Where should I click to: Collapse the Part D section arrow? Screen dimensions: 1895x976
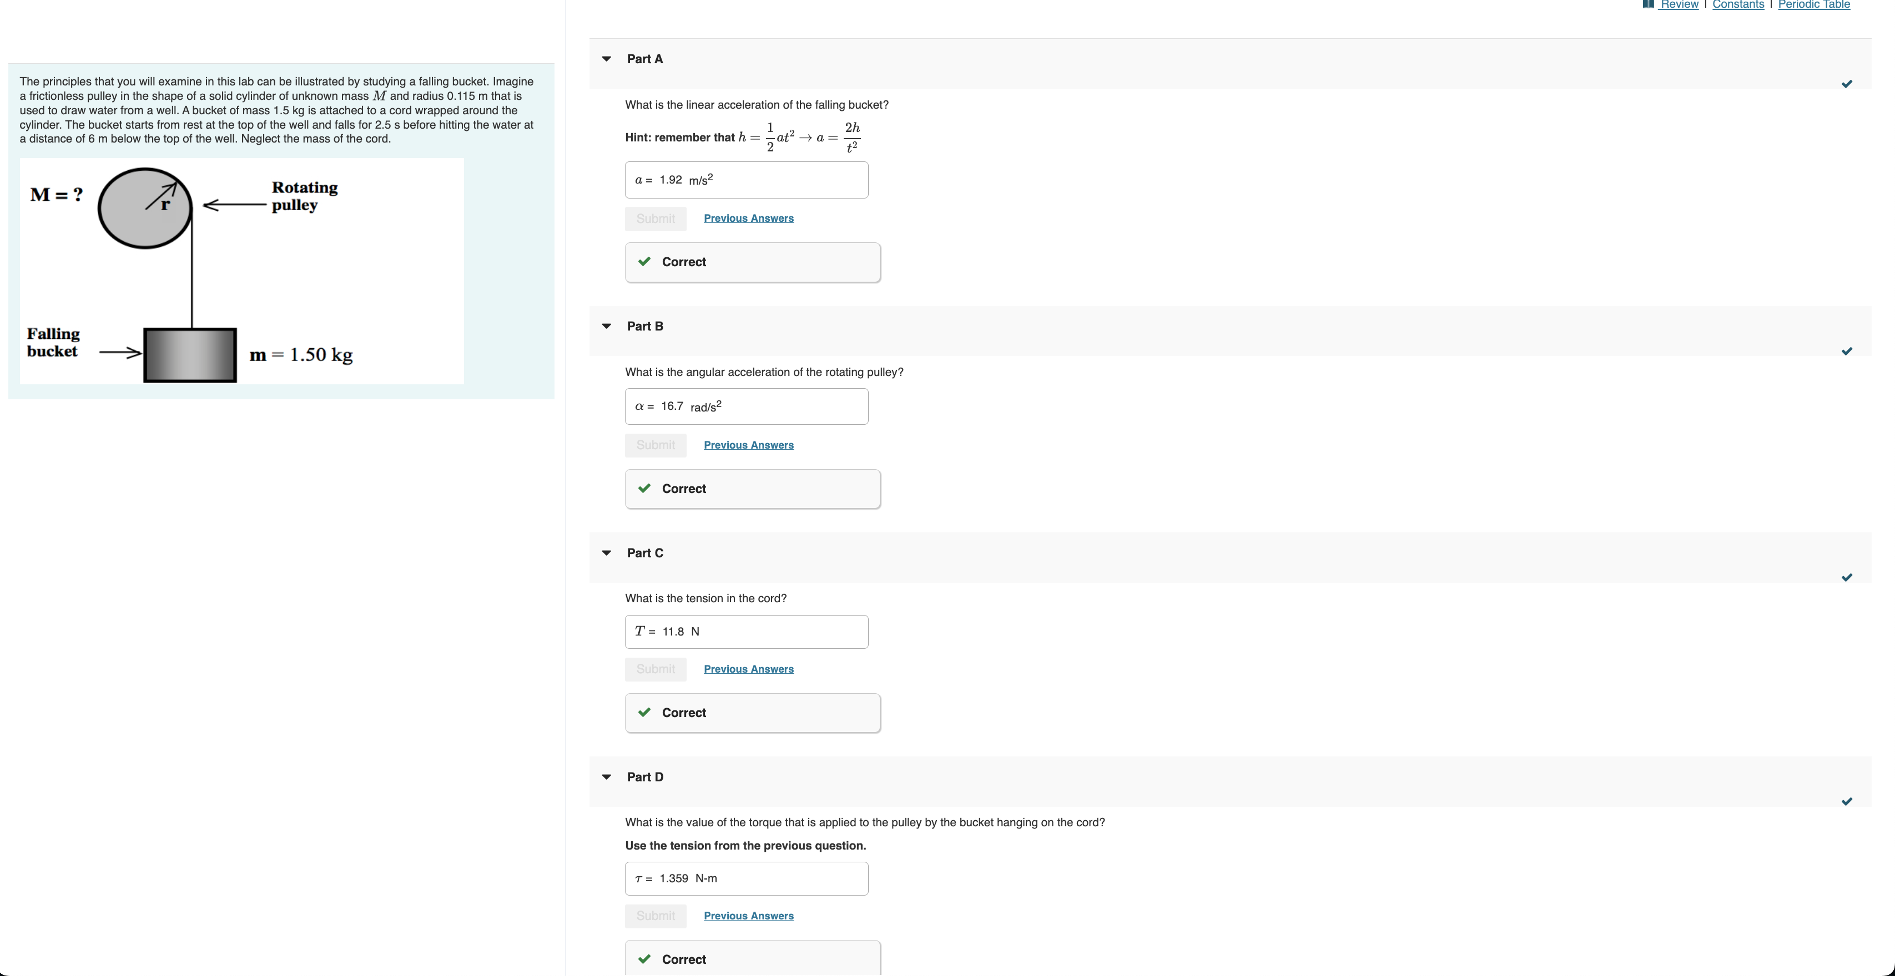(607, 777)
